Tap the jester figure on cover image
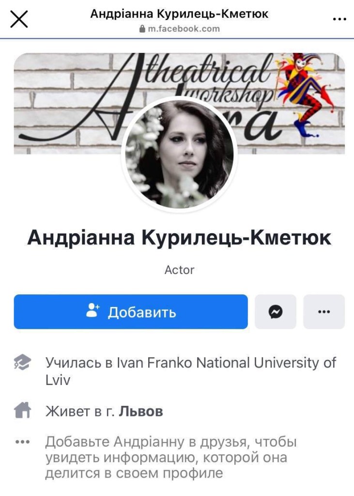This screenshot has width=354, height=496. pos(305,95)
